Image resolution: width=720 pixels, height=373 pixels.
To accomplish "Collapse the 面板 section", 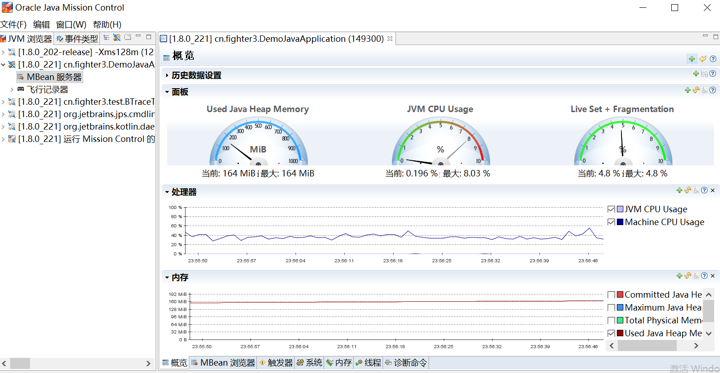I will tap(167, 92).
